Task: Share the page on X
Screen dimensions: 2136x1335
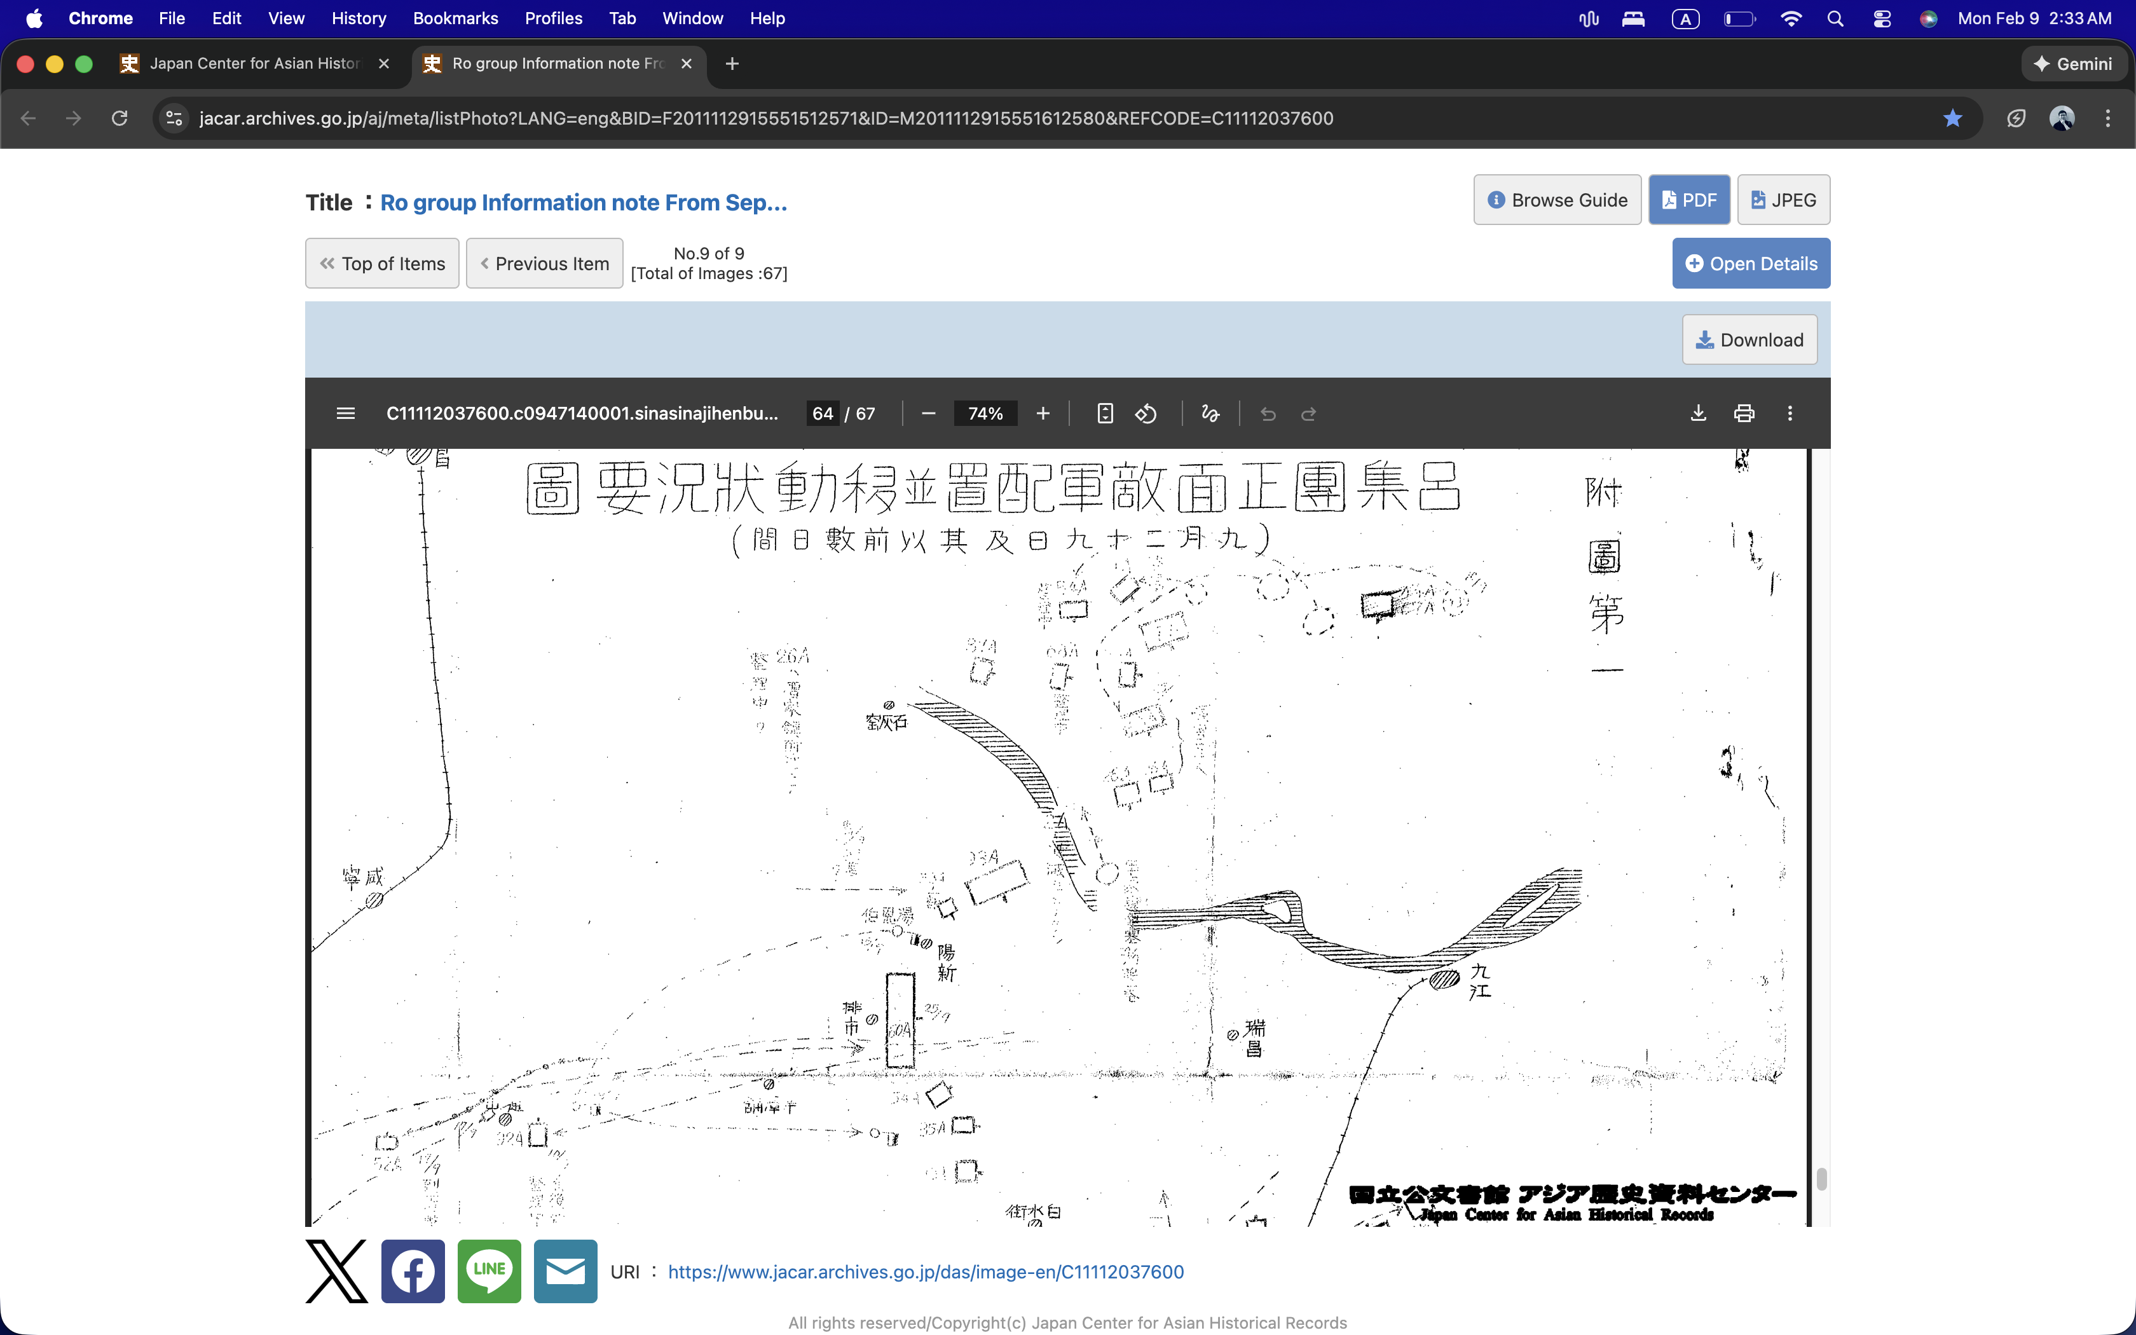Action: click(x=336, y=1271)
